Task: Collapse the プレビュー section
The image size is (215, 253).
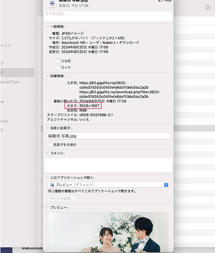Action: [x=47, y=207]
